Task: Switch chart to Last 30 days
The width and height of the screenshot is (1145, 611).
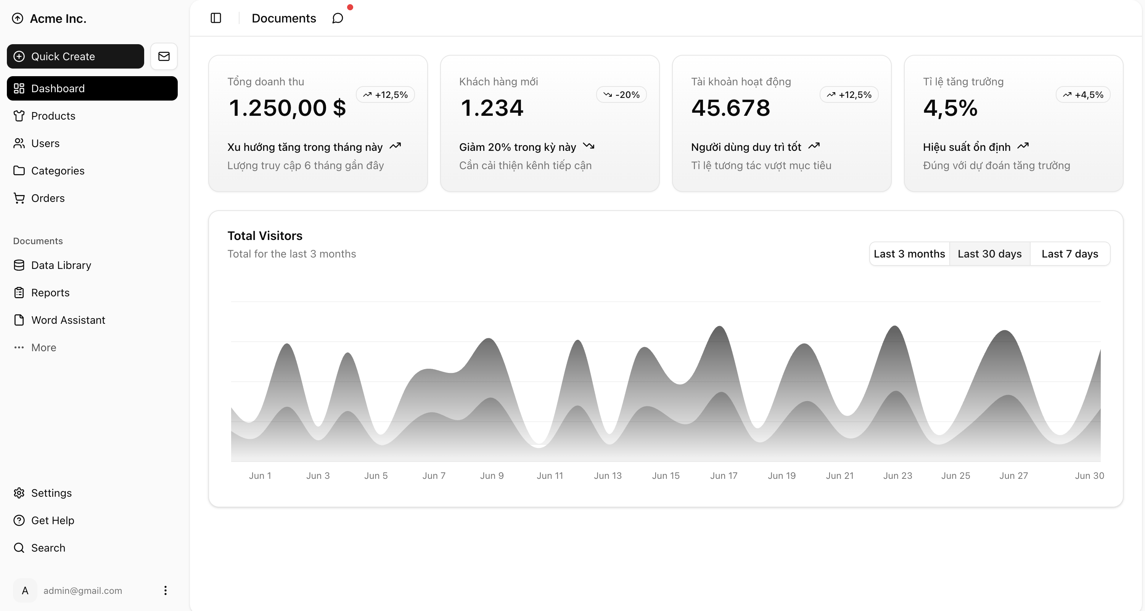Action: (989, 254)
